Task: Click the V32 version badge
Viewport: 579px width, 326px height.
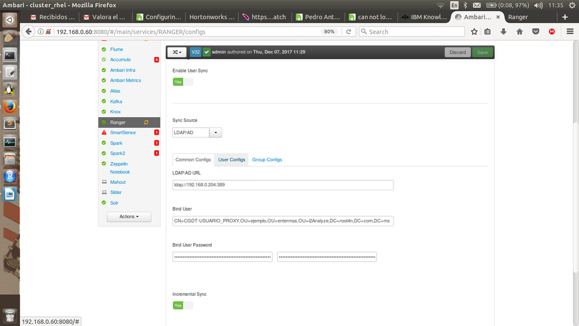Action: click(195, 52)
